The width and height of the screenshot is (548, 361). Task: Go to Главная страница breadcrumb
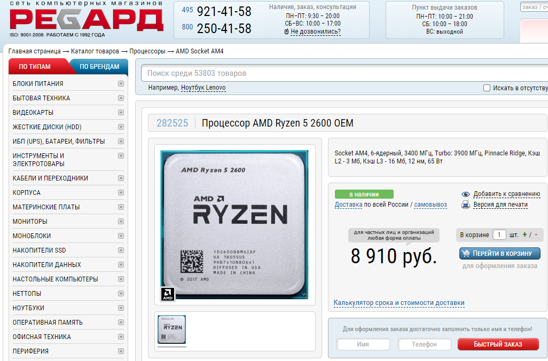pos(35,51)
